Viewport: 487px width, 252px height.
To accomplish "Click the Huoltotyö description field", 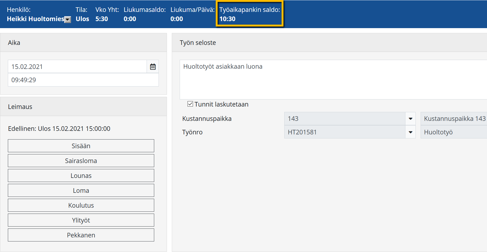I will coord(454,132).
